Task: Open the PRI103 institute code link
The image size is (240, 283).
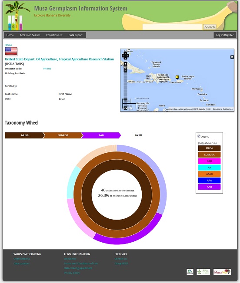Action: pyautogui.click(x=47, y=69)
